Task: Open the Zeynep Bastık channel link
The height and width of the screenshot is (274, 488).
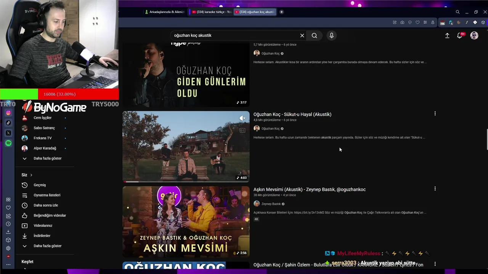Action: coord(271,204)
